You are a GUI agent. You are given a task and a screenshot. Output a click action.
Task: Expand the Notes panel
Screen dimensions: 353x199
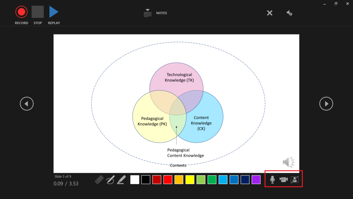(148, 13)
